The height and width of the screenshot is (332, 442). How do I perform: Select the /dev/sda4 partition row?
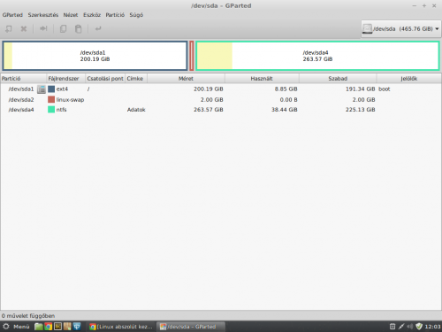click(221, 110)
